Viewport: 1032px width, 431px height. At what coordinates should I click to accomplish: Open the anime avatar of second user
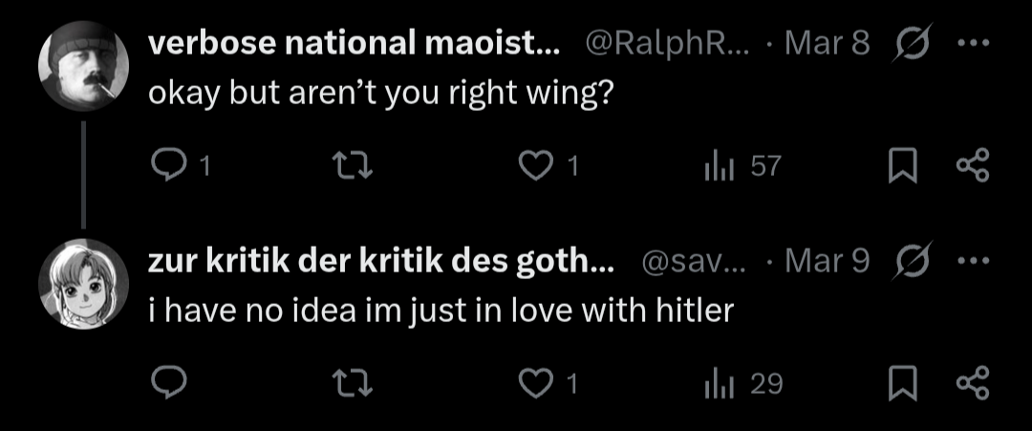click(x=83, y=284)
